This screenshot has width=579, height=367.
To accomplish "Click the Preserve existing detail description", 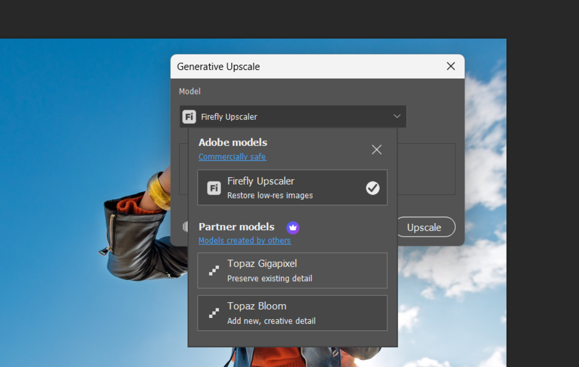I will [270, 279].
